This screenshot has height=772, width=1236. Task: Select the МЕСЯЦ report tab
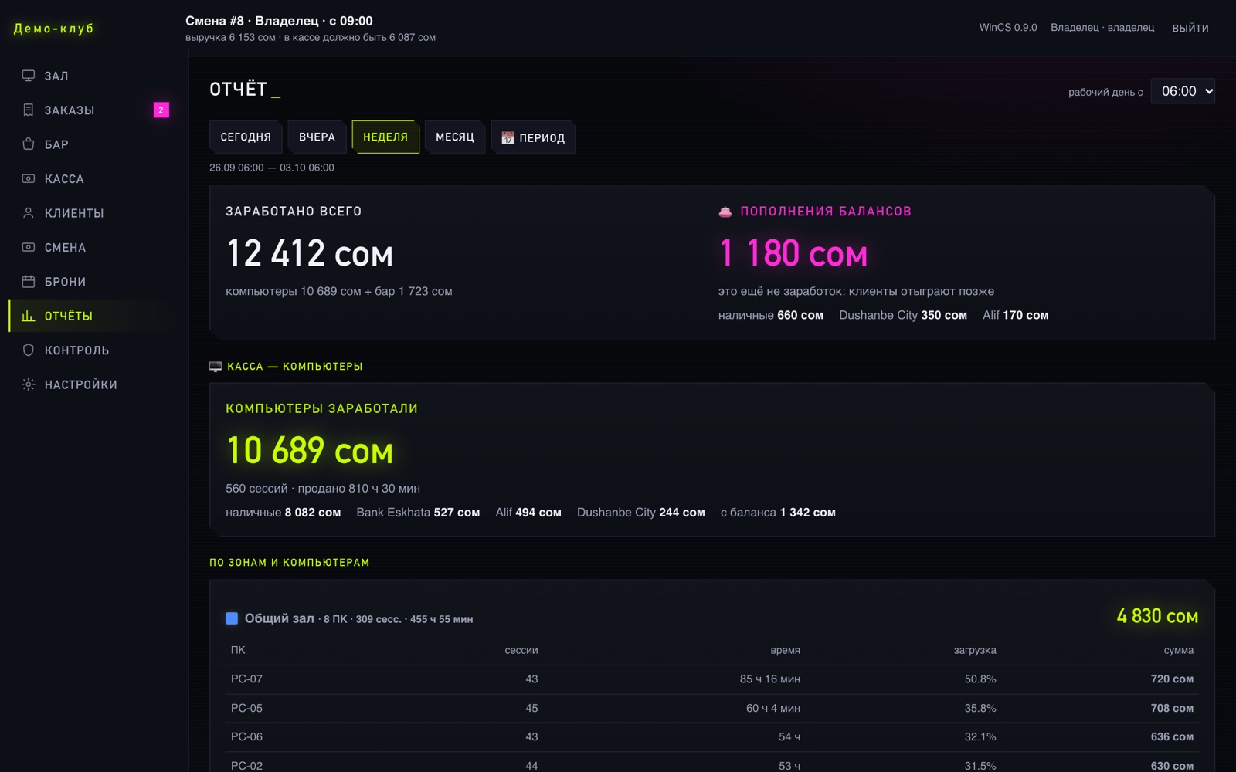[x=455, y=137]
